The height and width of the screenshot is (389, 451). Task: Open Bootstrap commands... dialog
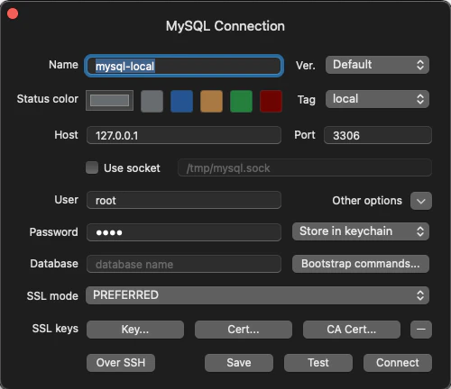click(x=361, y=264)
